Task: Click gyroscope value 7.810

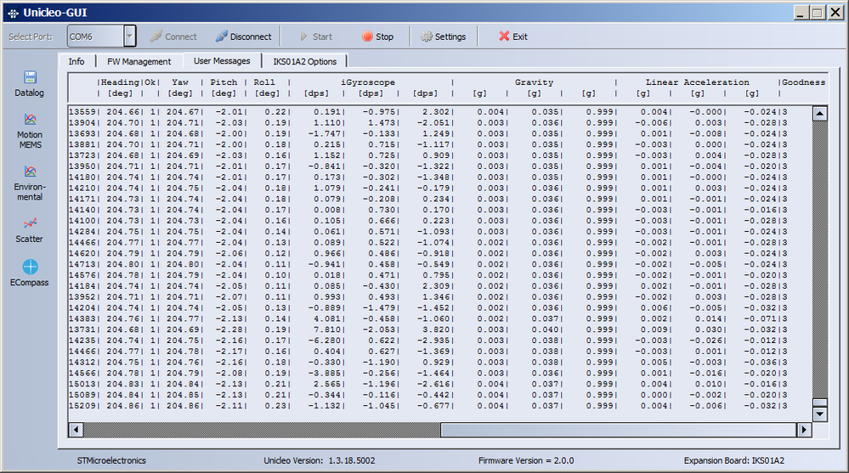Action: pyautogui.click(x=327, y=329)
